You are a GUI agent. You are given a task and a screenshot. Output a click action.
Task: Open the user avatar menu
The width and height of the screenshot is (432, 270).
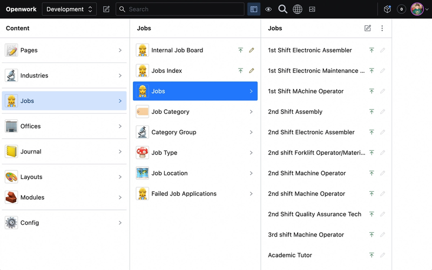point(419,9)
